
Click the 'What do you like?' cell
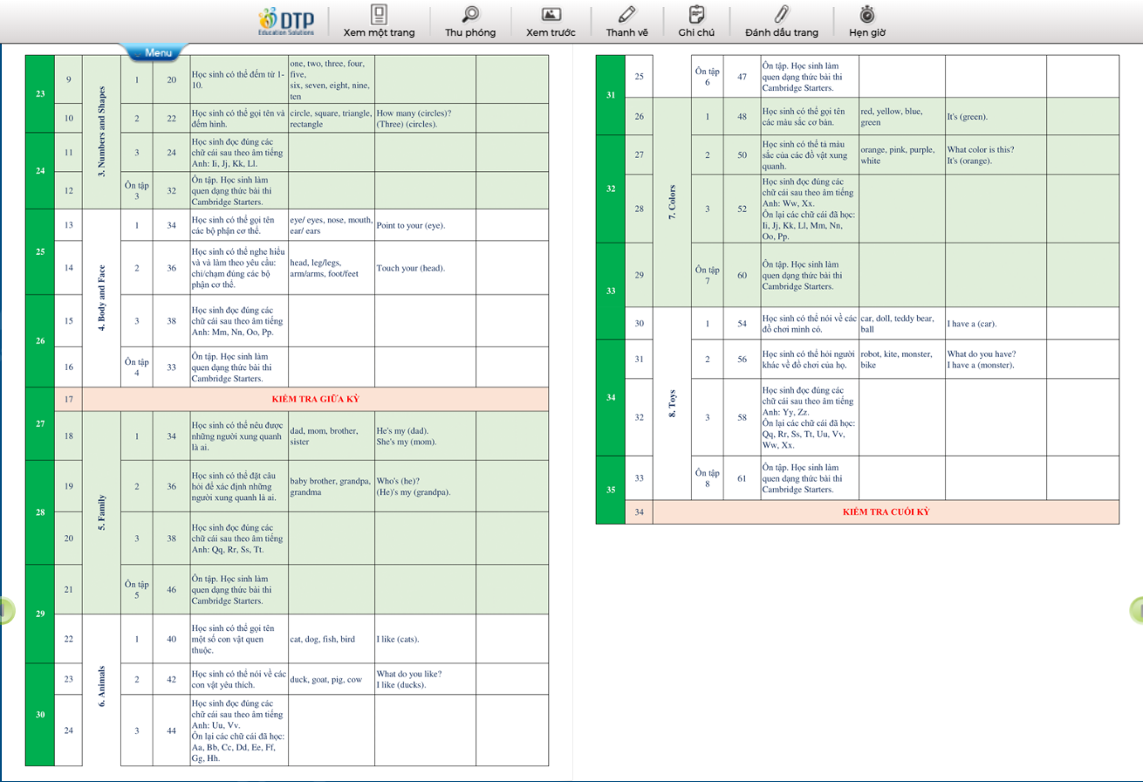coord(425,679)
